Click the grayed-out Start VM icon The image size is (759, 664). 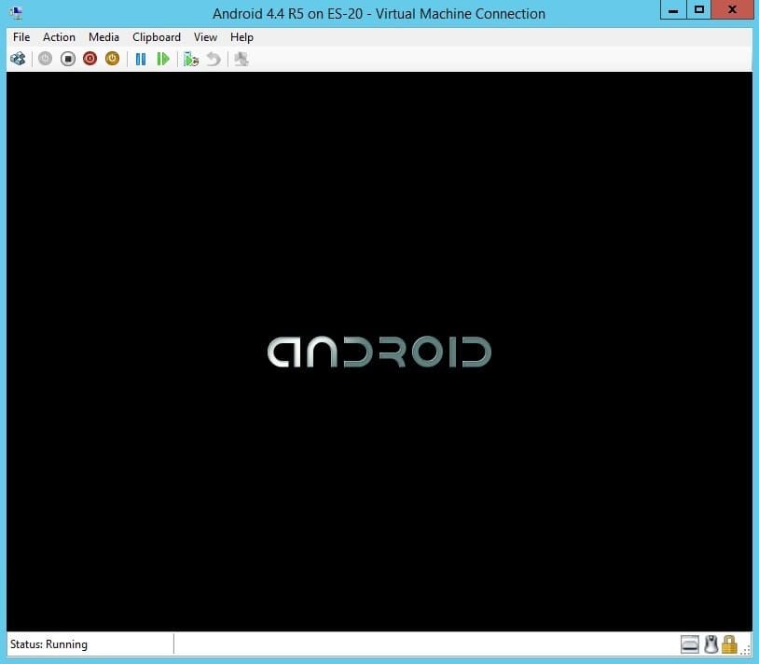click(45, 59)
